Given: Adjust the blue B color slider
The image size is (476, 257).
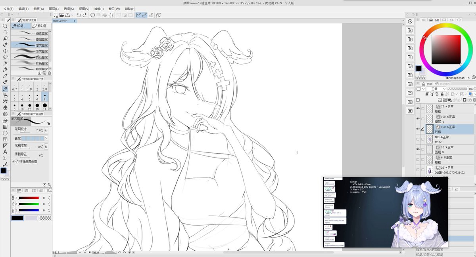Looking at the screenshot, I should [29, 209].
